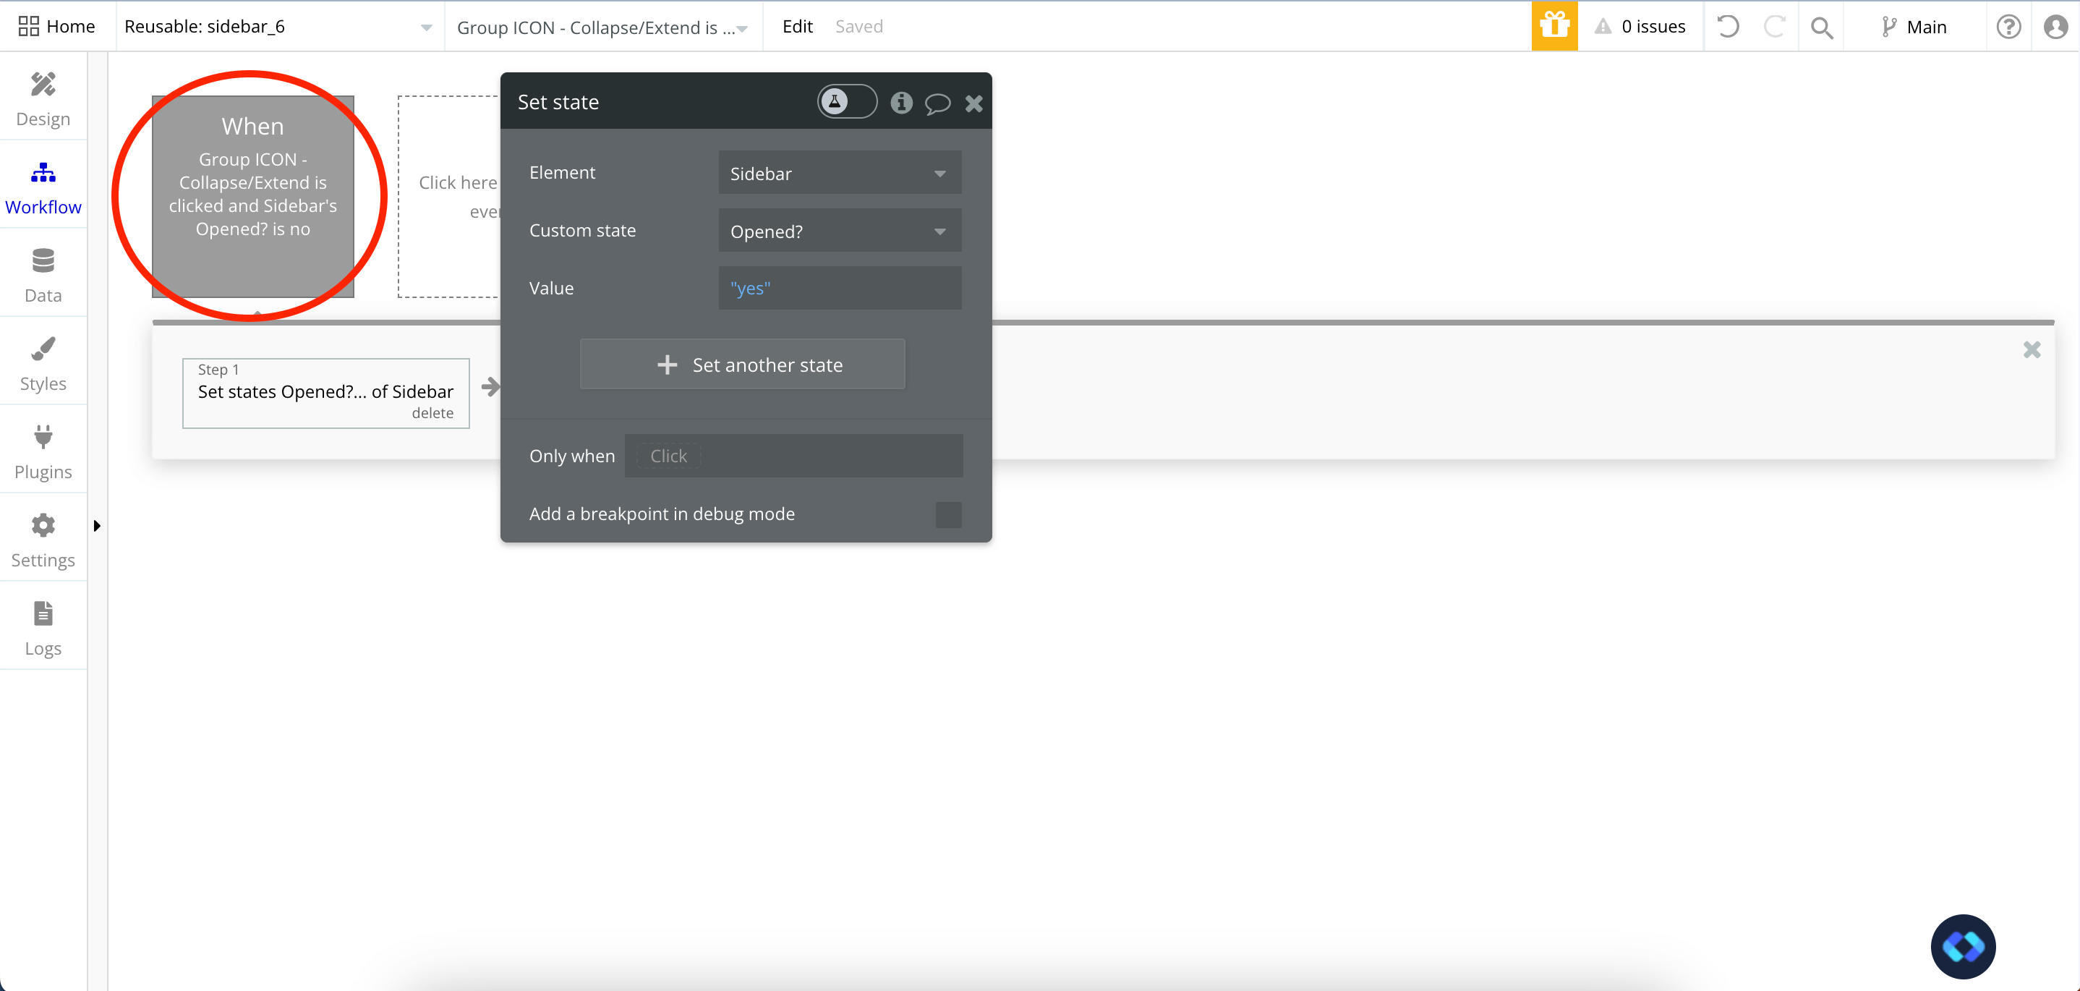2080x991 pixels.
Task: Enable the breakpoint in debug mode checkbox
Action: coord(948,514)
